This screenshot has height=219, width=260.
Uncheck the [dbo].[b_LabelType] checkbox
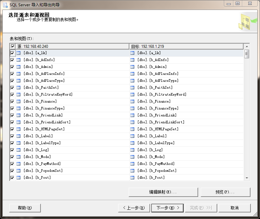pyautogui.click(x=12, y=143)
